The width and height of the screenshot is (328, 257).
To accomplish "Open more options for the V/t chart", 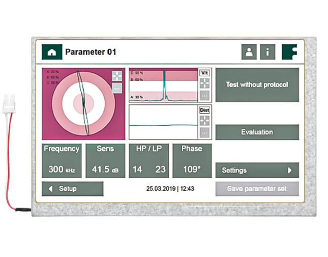I will pyautogui.click(x=204, y=96).
